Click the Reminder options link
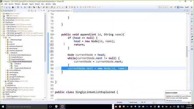194x109 pixels. tap(176, 100)
